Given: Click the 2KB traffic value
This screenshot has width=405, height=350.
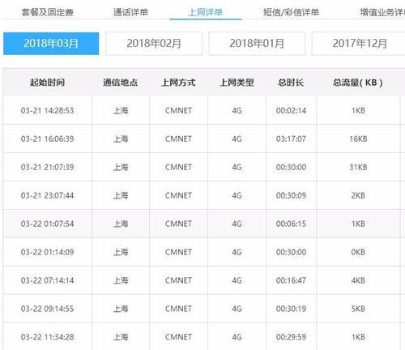Looking at the screenshot, I should (358, 195).
